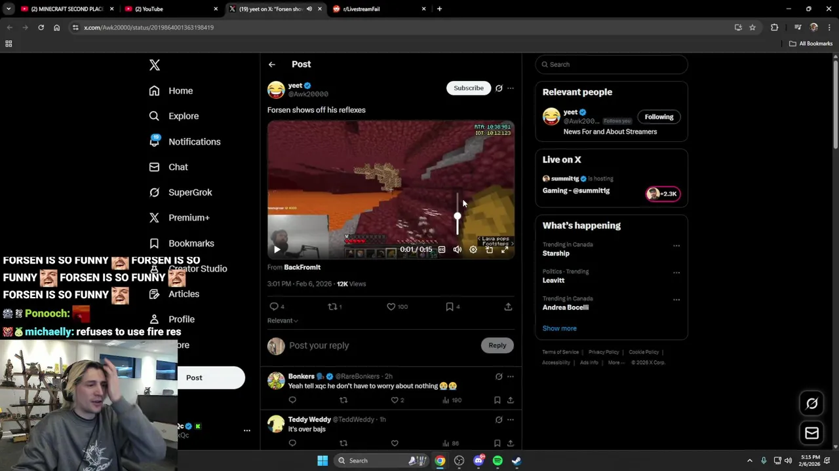Open account menu dots near xQc profile
839x471 pixels.
pos(247,430)
